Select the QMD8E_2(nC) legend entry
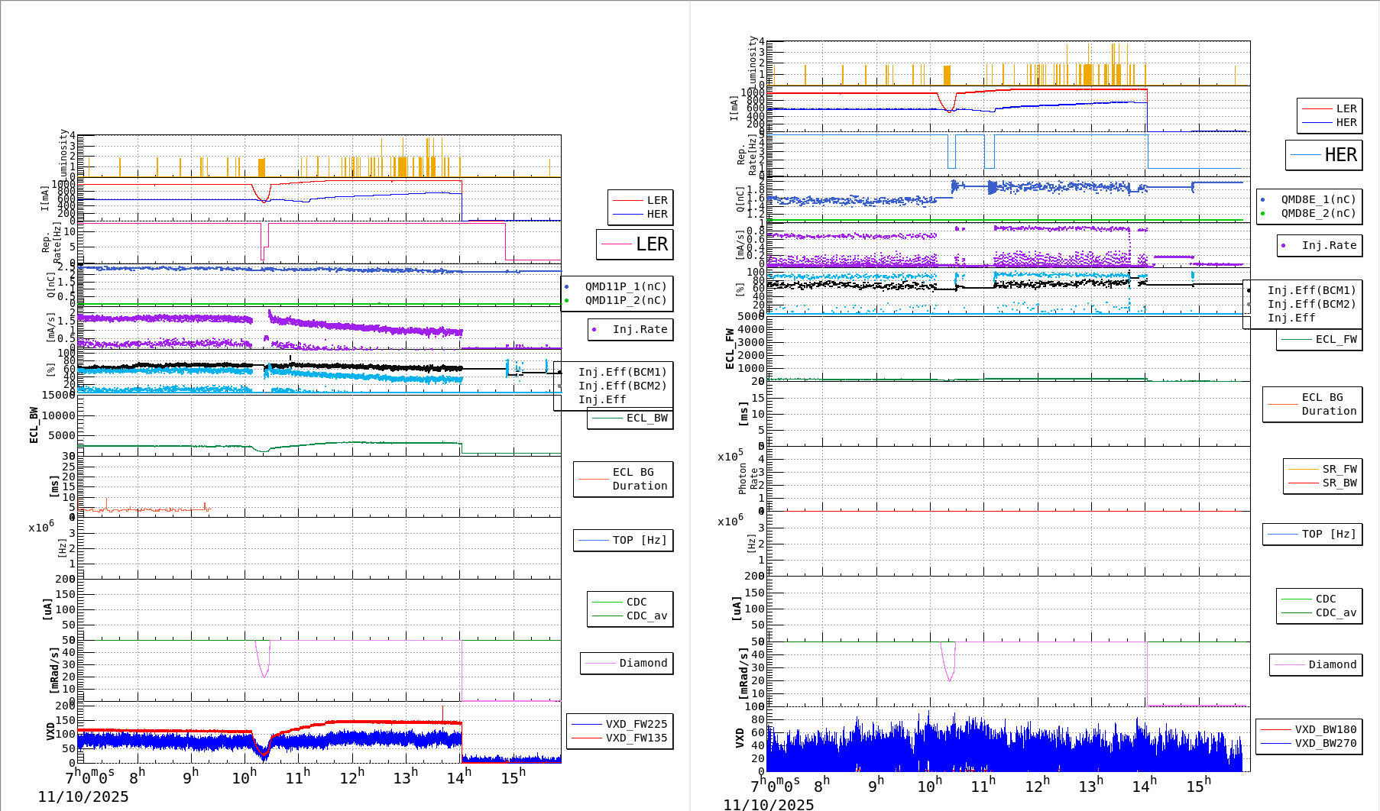The image size is (1380, 811). pyautogui.click(x=1317, y=213)
